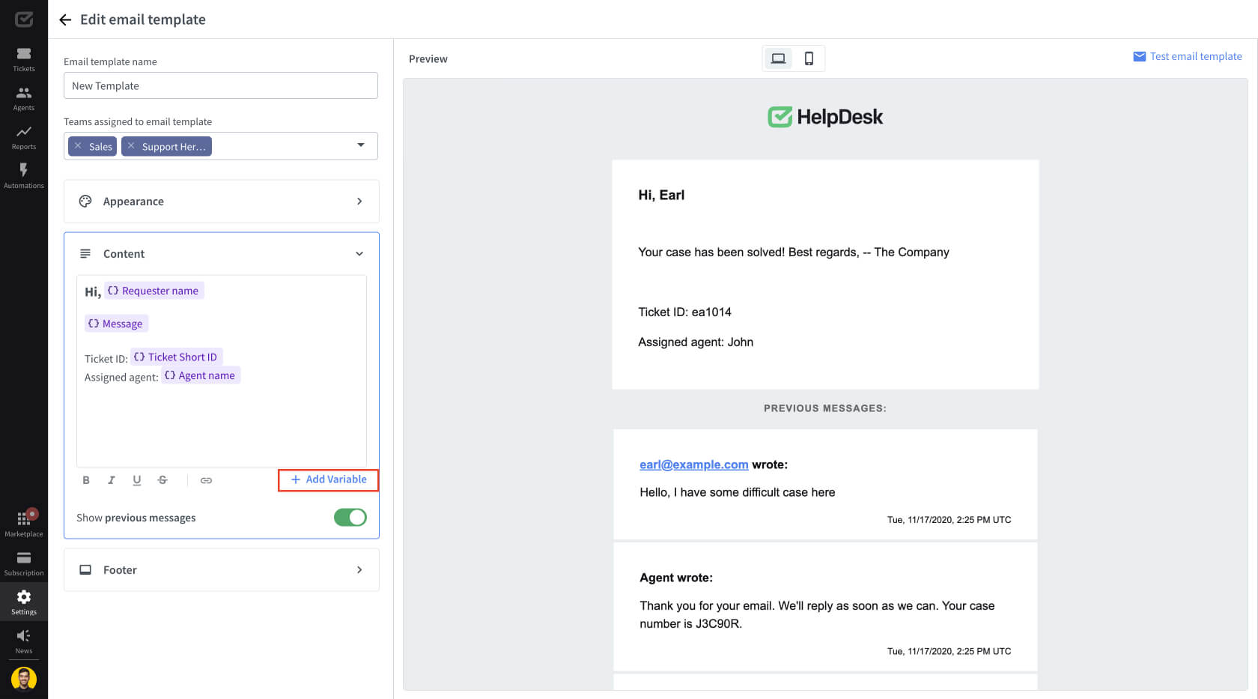Viewport: 1258px width, 699px height.
Task: Click the Add Variable button
Action: tap(329, 479)
